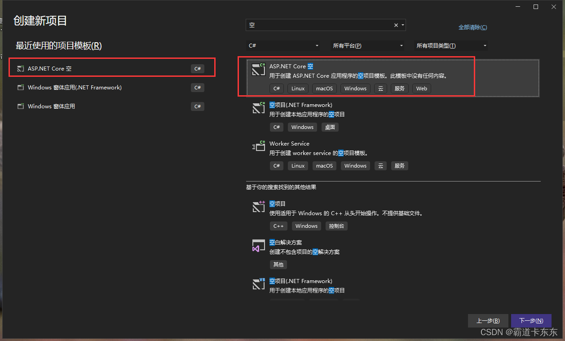Click the C# badge beside recent ASP.NET Core 空
The height and width of the screenshot is (341, 565).
click(x=198, y=69)
